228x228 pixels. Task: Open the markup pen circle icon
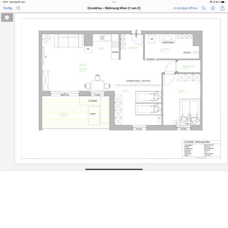[213, 8]
